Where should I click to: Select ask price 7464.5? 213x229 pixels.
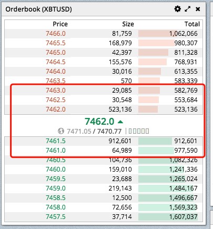pyautogui.click(x=56, y=62)
